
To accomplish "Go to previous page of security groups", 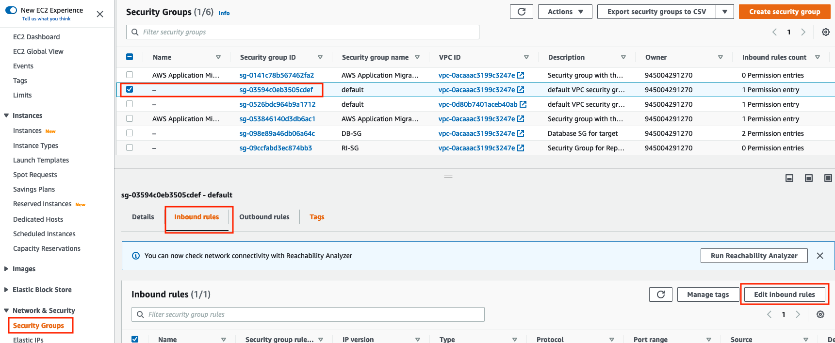I will tap(774, 32).
